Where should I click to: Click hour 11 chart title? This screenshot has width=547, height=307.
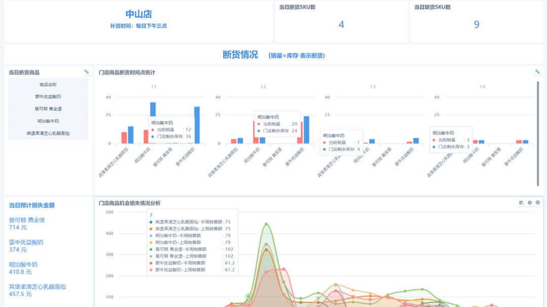point(154,86)
